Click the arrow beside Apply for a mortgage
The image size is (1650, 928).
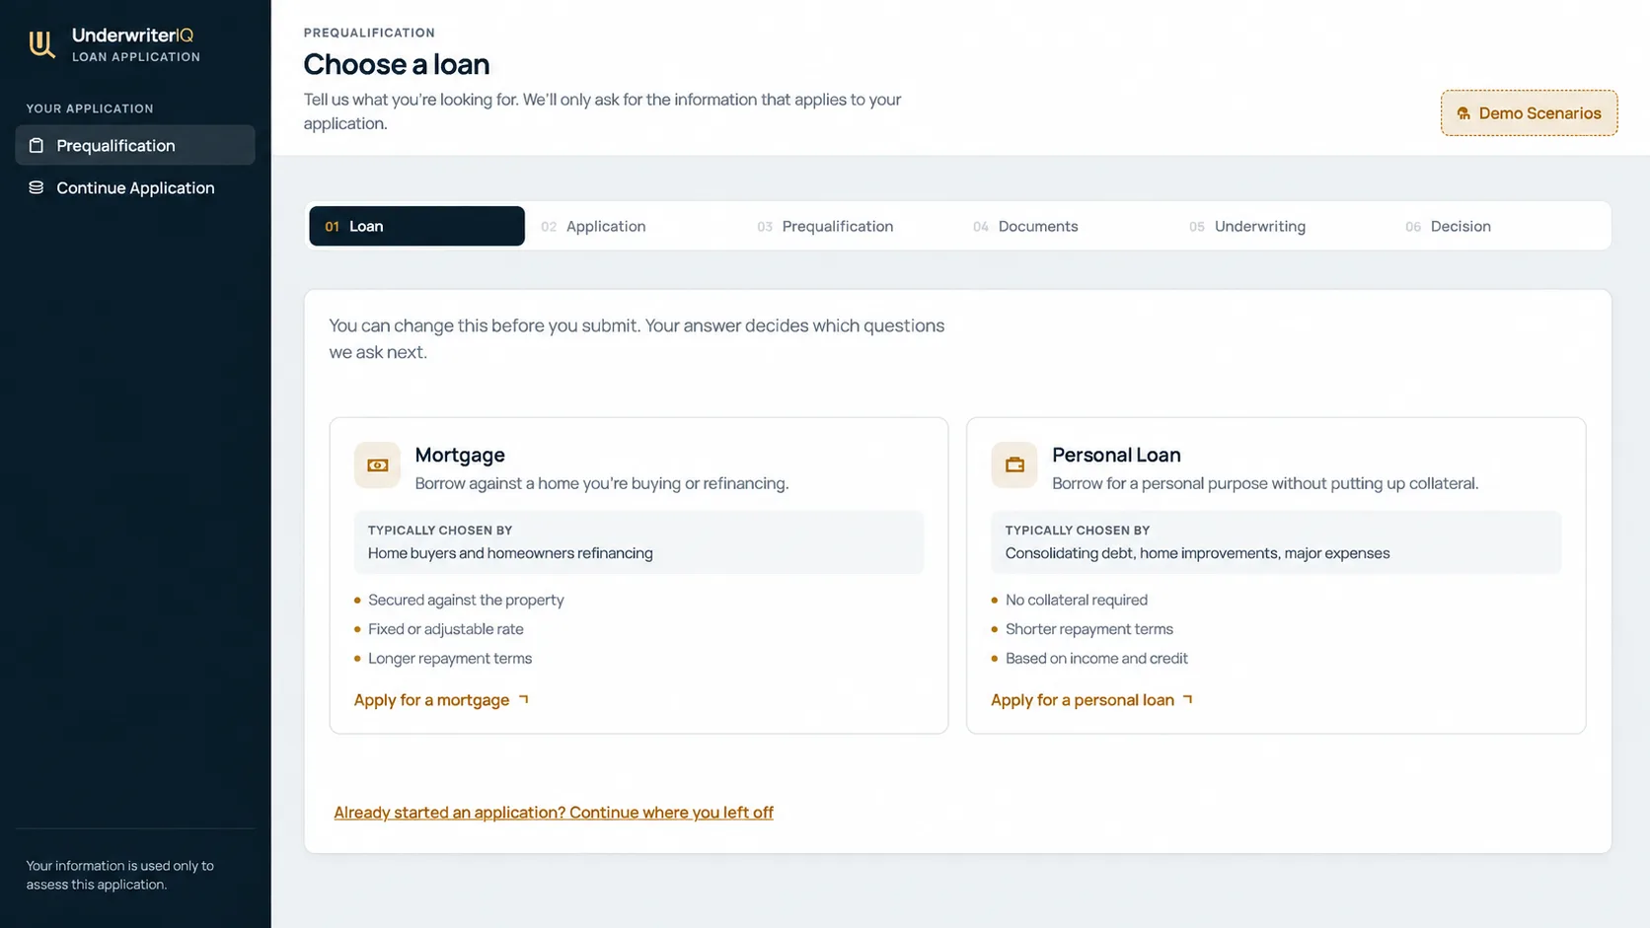524,699
